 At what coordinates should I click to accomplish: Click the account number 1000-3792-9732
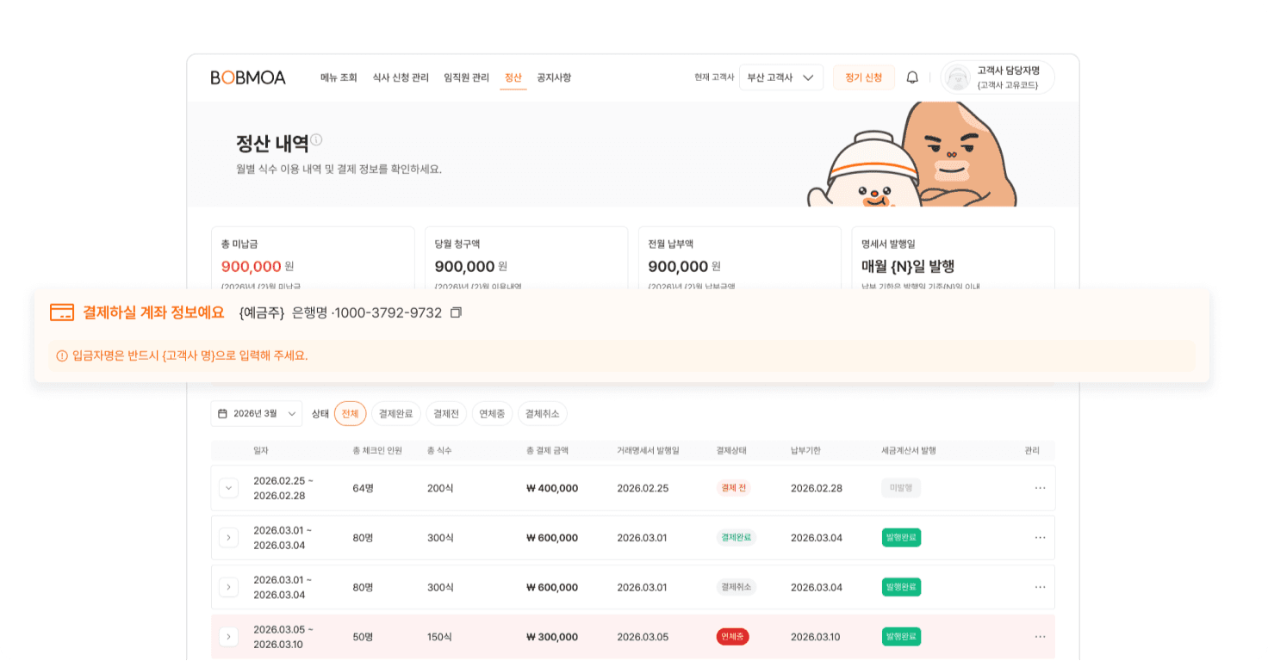tap(388, 312)
